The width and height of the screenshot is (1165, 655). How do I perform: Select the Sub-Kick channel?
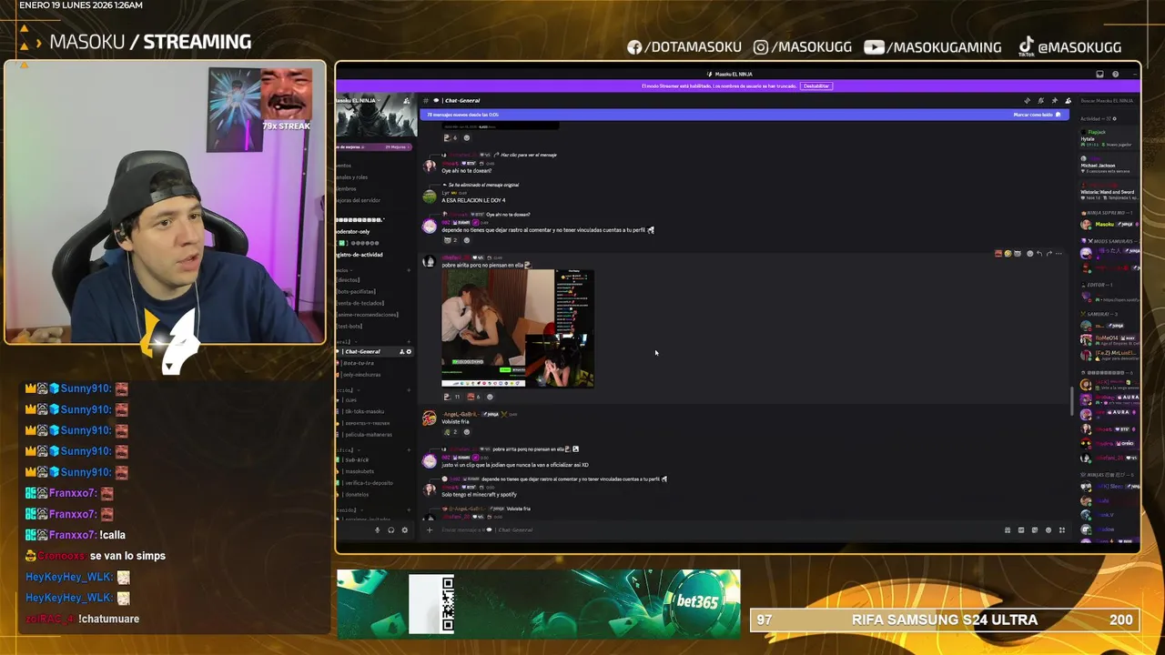358,459
